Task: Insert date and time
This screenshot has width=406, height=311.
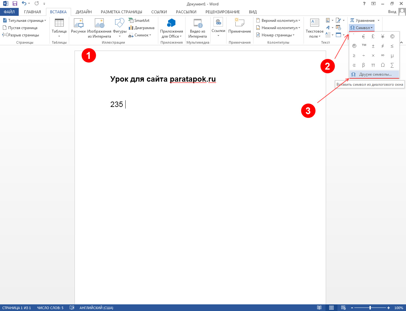Action: pos(338,28)
